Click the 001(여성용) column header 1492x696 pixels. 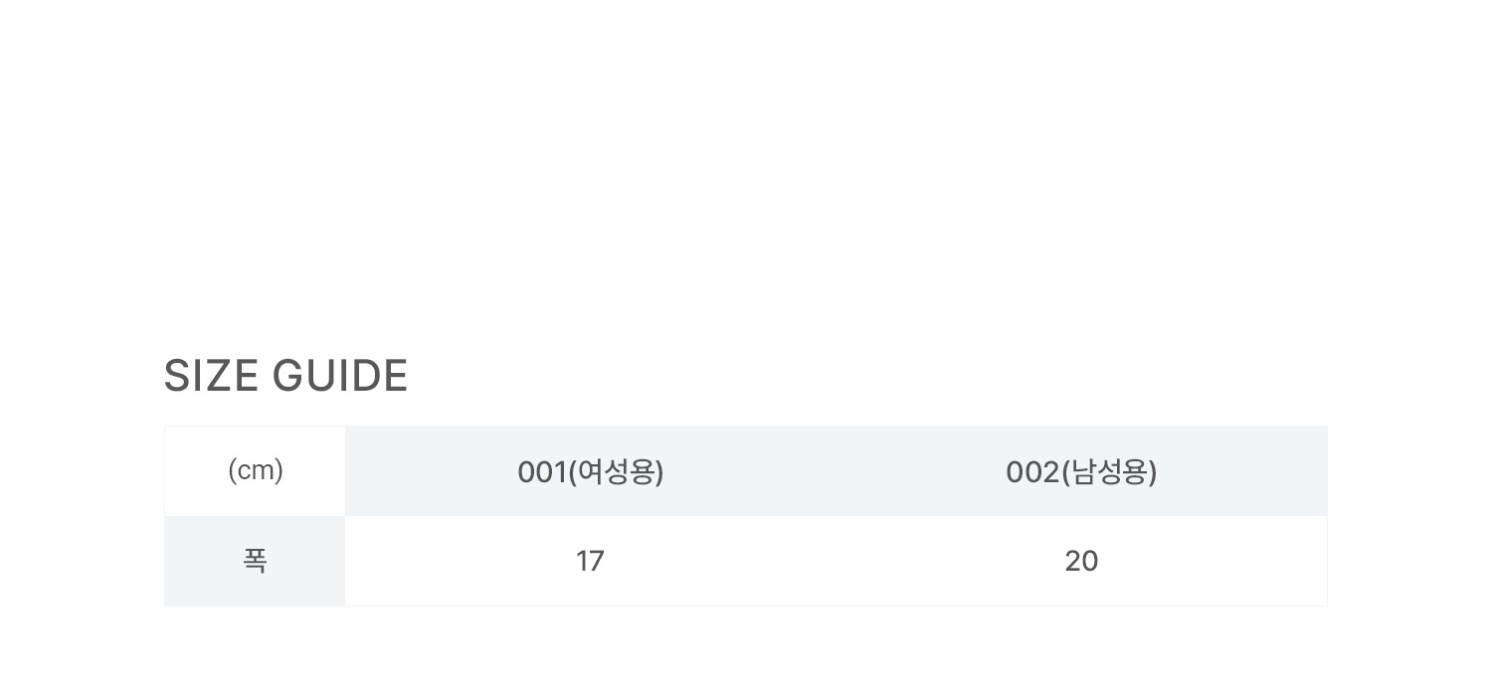[x=591, y=471]
